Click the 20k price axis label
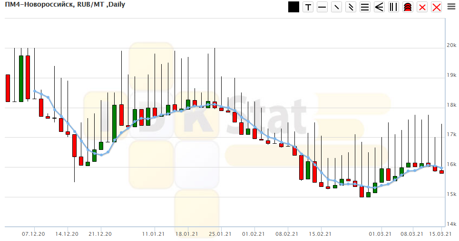The height and width of the screenshot is (241, 459). [x=451, y=46]
